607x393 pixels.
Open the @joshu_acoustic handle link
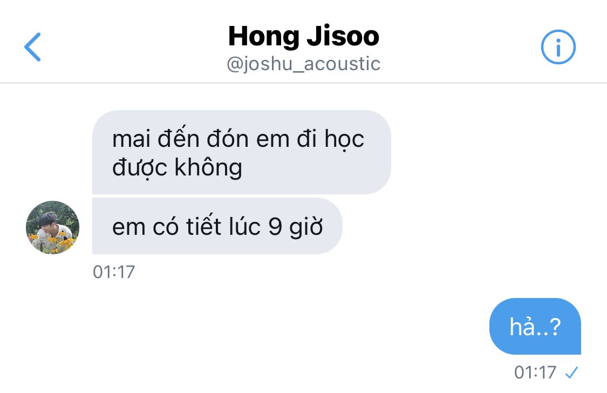[303, 64]
